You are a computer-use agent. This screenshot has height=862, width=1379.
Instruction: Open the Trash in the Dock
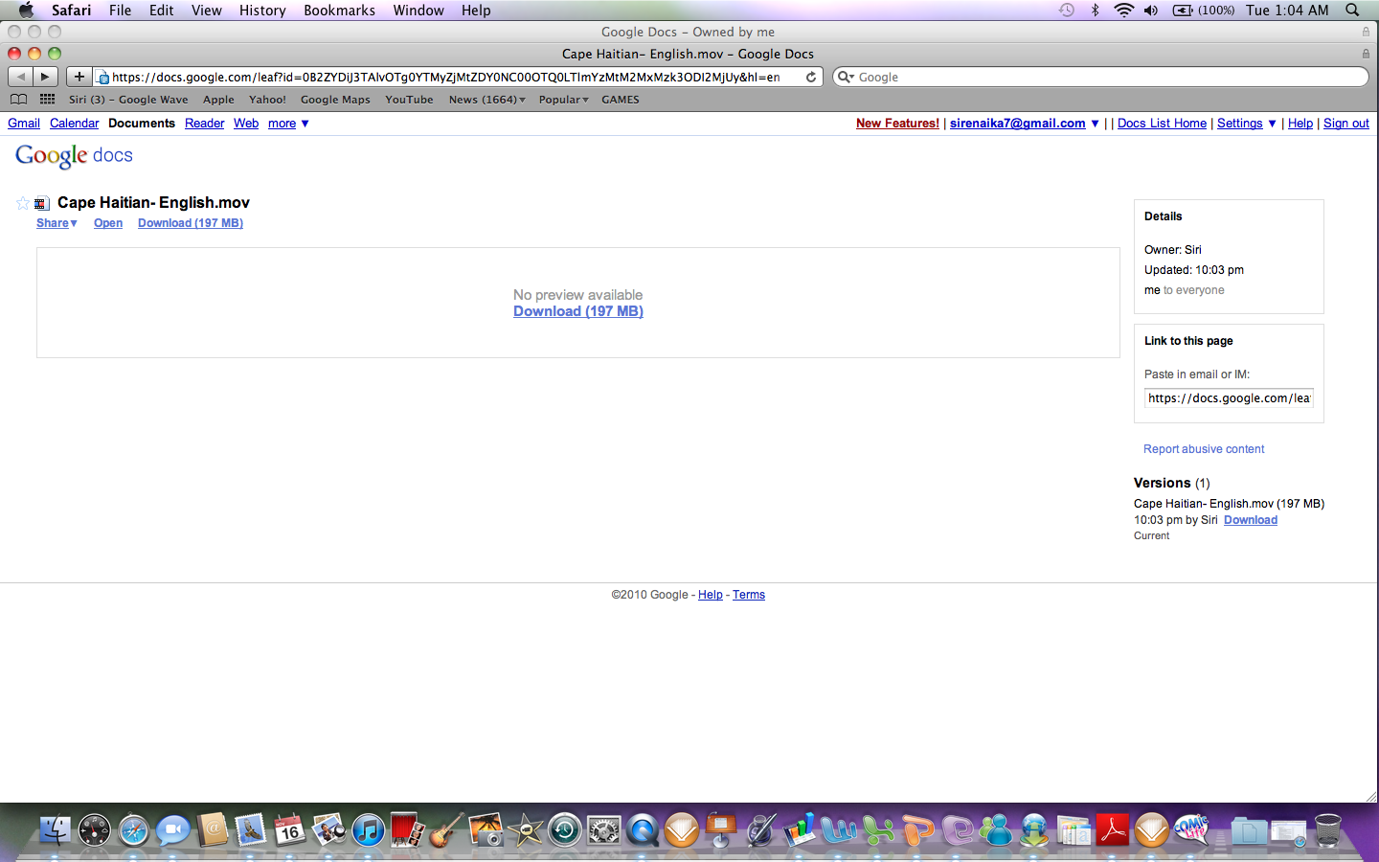pos(1328,829)
